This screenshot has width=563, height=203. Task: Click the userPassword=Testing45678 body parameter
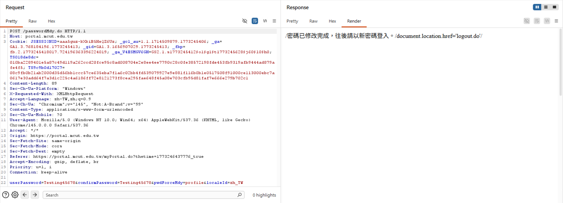[x=43, y=183]
